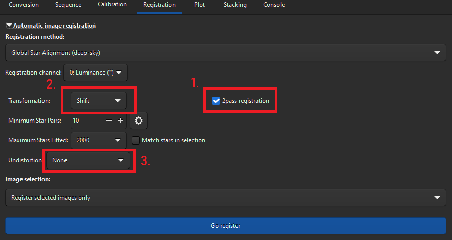452x240 pixels.
Task: Open the Transformation Shift dropdown
Action: point(99,101)
